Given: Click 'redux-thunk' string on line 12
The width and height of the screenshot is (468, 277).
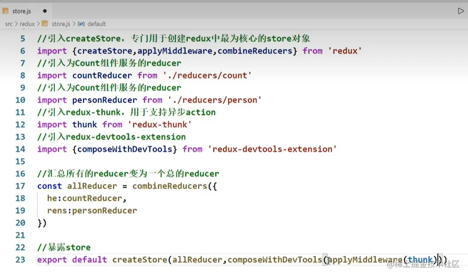Looking at the screenshot, I should tap(160, 125).
